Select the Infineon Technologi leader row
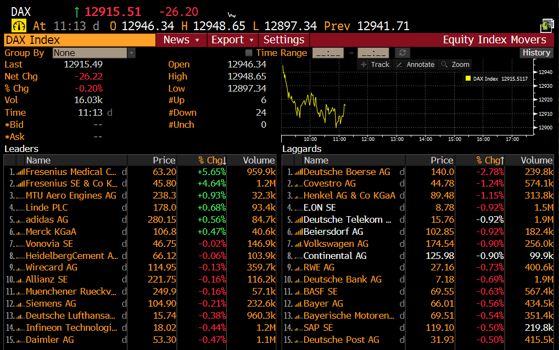559x350 pixels. pyautogui.click(x=140, y=328)
